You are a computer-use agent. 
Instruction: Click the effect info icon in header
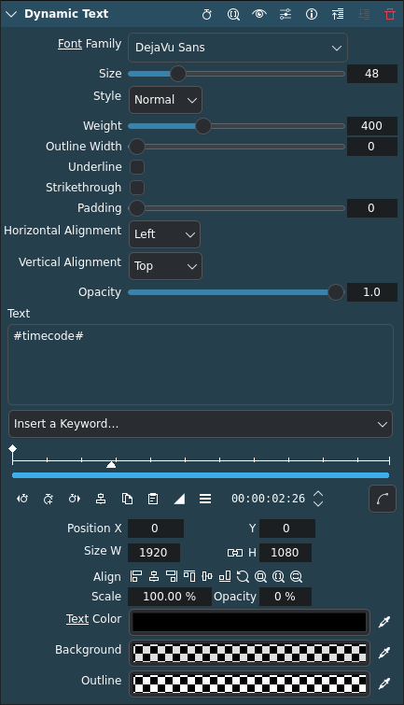(x=311, y=14)
